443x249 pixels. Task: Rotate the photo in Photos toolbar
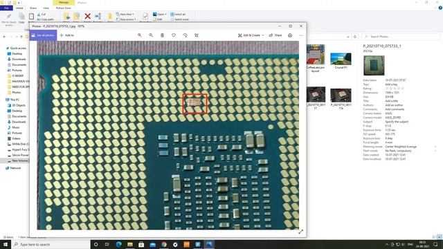pyautogui.click(x=185, y=35)
